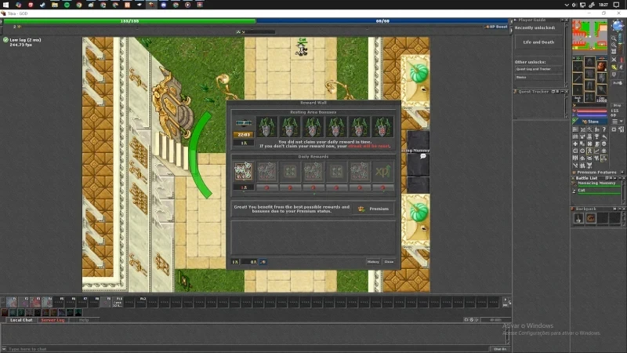Switch to the Server Log tab
Image resolution: width=627 pixels, height=353 pixels.
click(53, 320)
